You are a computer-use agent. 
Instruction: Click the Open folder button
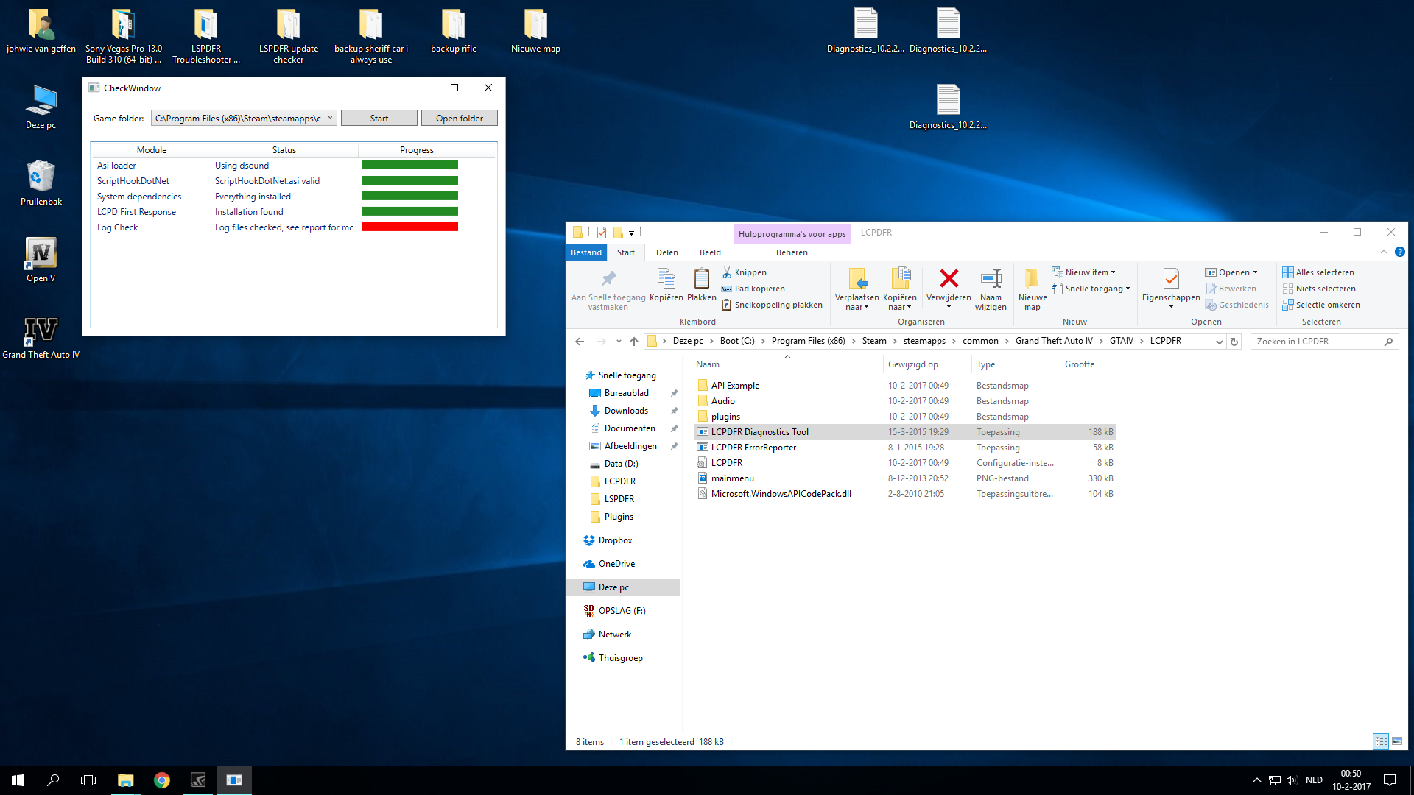coord(459,118)
